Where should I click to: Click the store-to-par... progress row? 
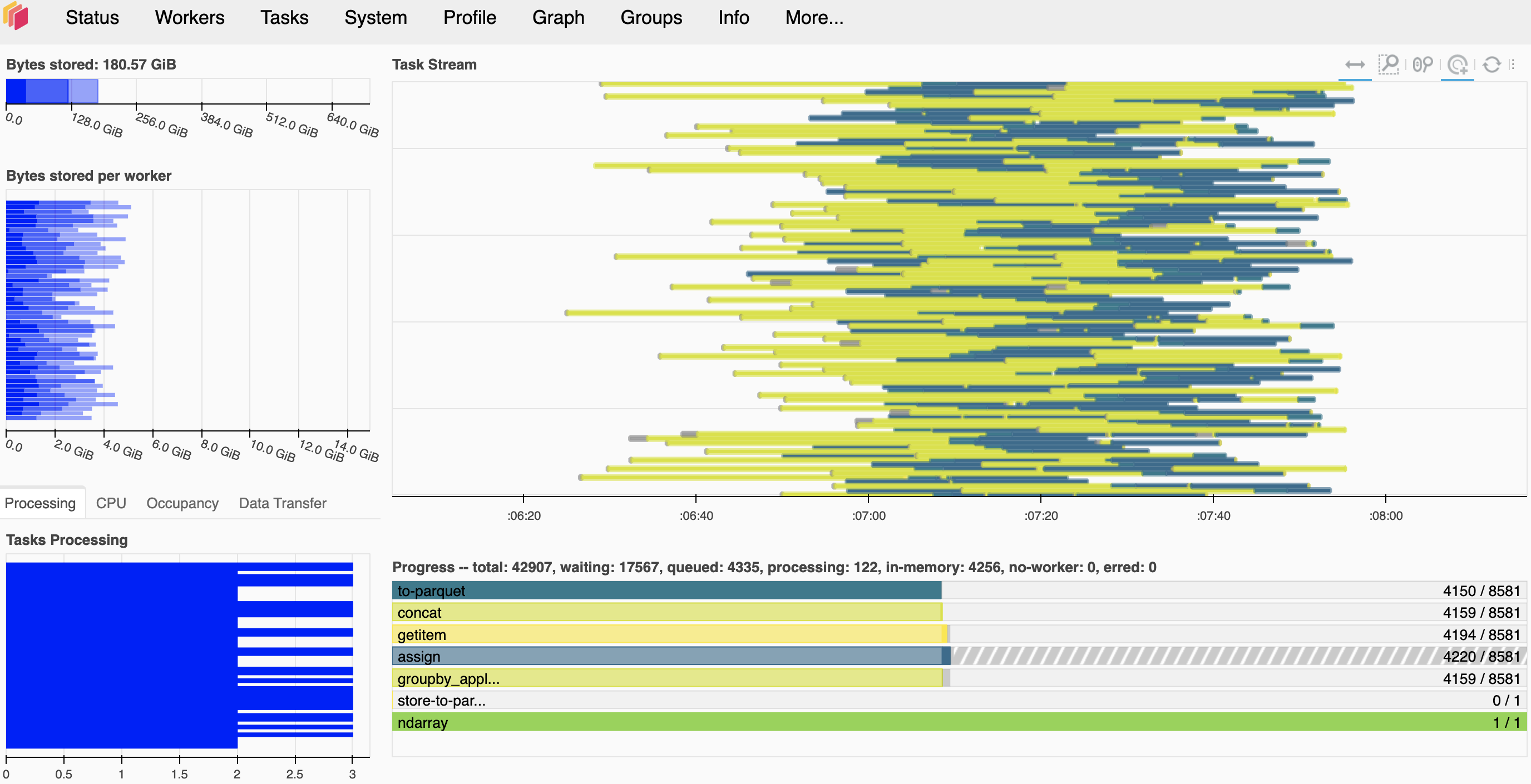coord(959,700)
